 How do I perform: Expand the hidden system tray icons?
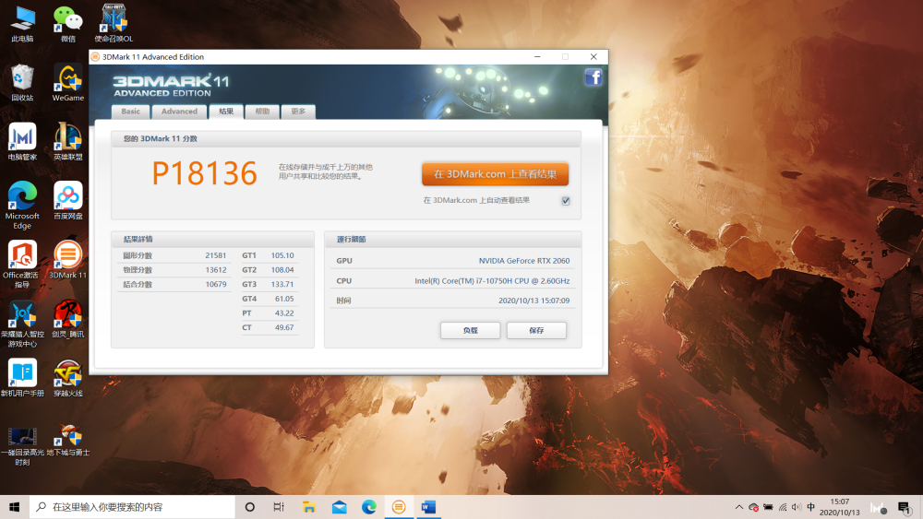[x=738, y=507]
